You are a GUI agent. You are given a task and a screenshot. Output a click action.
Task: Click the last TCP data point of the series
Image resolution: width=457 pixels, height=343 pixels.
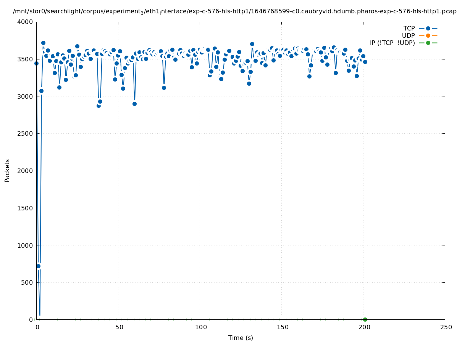tap(365, 62)
